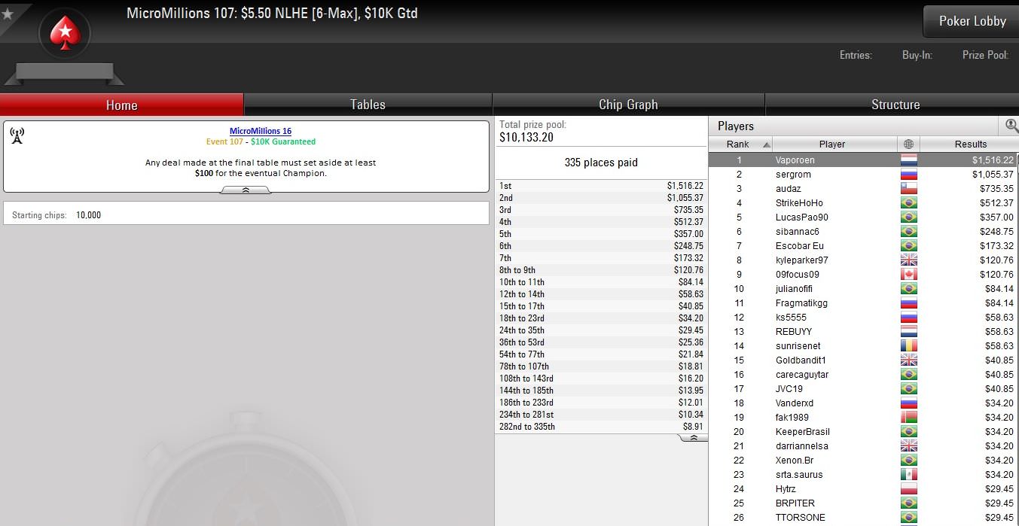Sort players by Rank column arrow

point(767,144)
